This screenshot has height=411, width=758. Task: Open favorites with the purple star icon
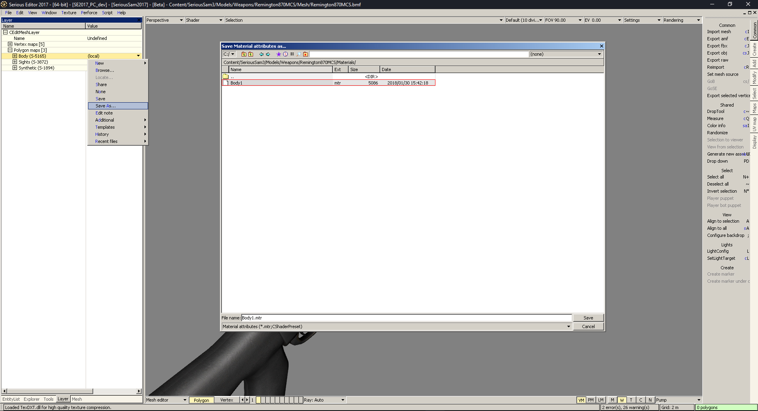tap(278, 54)
